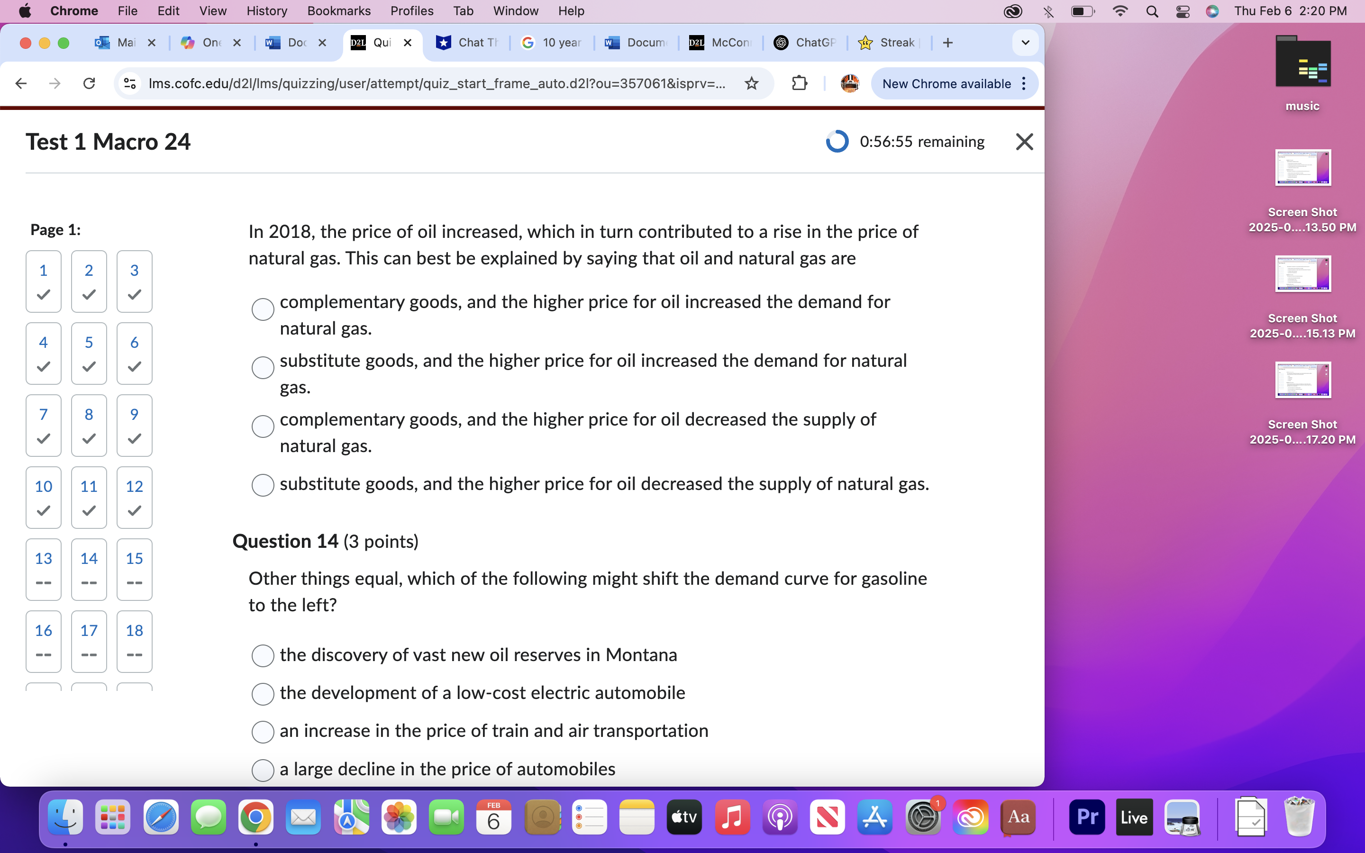The image size is (1365, 853).
Task: Open site information next to the URL
Action: 129,83
